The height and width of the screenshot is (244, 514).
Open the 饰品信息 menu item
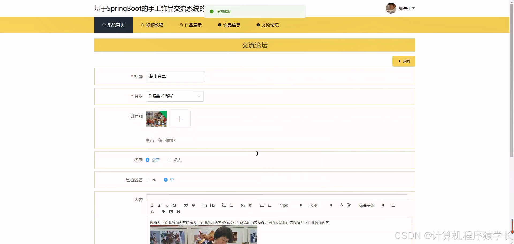tap(229, 25)
